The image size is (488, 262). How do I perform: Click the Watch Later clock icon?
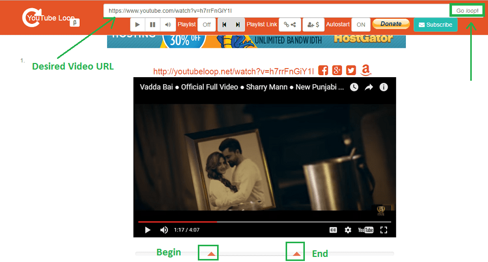point(354,87)
